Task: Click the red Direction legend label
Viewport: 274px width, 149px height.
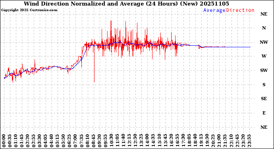Action: (x=240, y=10)
